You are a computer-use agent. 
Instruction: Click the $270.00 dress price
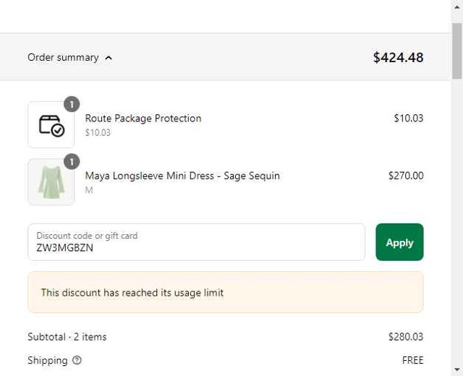pyautogui.click(x=406, y=176)
